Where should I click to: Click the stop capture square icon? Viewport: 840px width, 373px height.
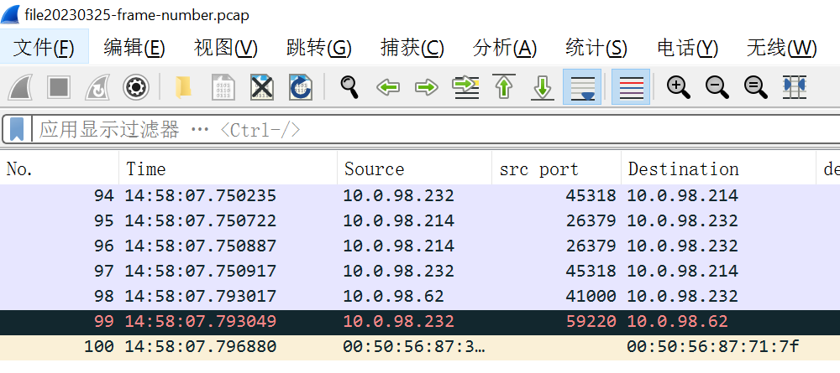pos(59,86)
